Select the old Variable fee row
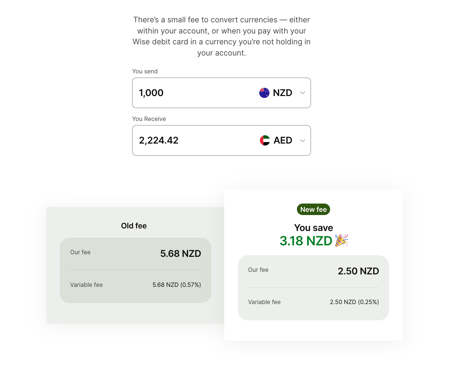Viewport: 454px width, 365px height. coord(135,285)
